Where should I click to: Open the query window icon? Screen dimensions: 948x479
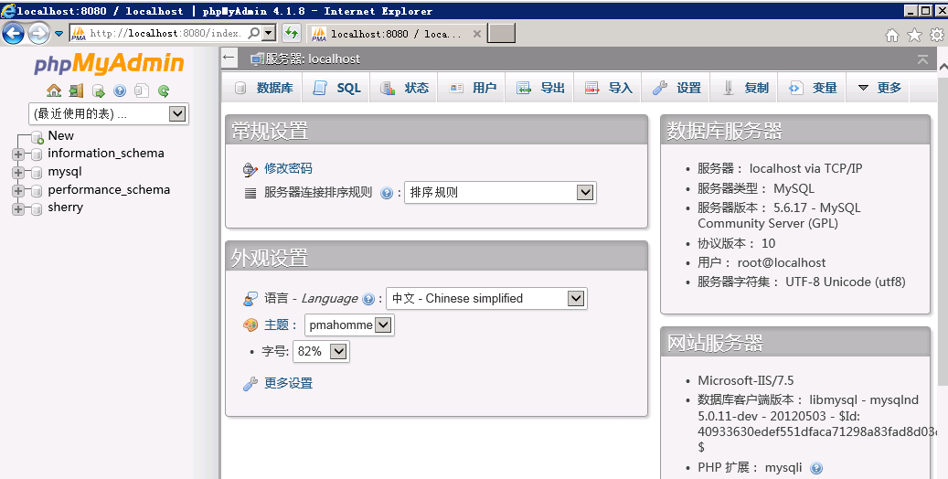[98, 90]
